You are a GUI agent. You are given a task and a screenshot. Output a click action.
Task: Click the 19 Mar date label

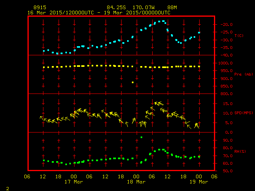[199, 182]
